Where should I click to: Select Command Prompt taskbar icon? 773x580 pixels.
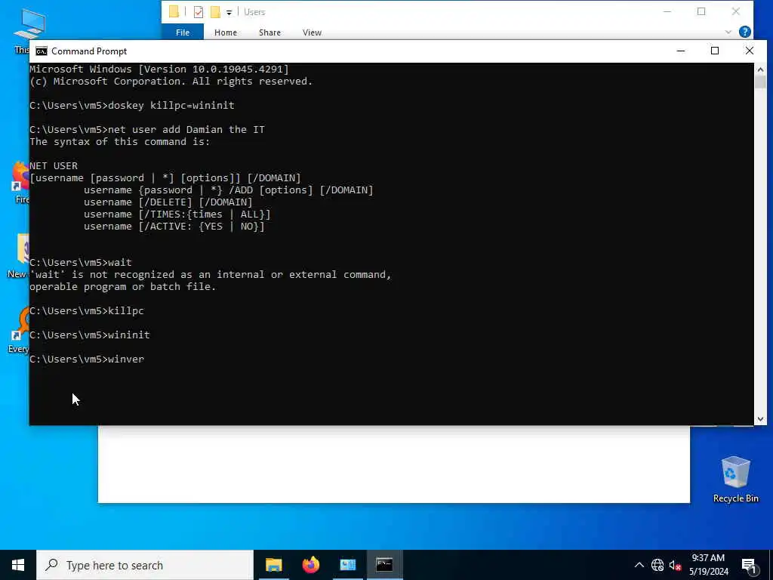coord(384,565)
